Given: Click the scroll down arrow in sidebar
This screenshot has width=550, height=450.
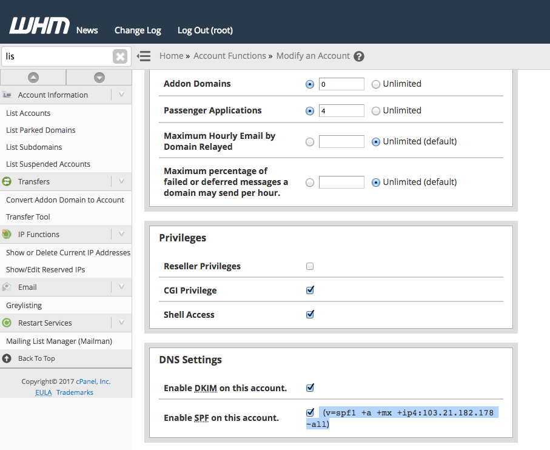Looking at the screenshot, I should coord(99,78).
